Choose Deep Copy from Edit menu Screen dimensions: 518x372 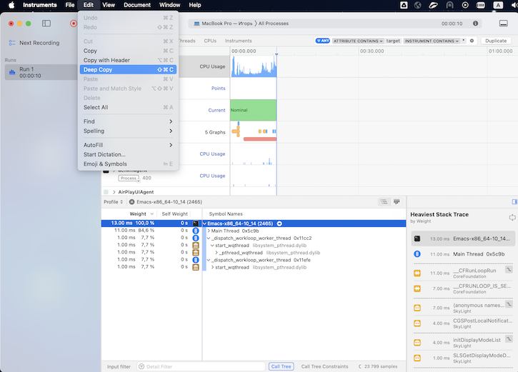click(x=128, y=70)
